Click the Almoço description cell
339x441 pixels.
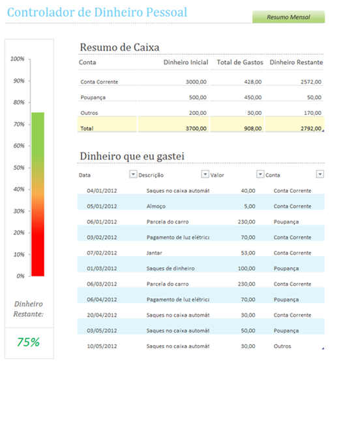[x=156, y=206]
